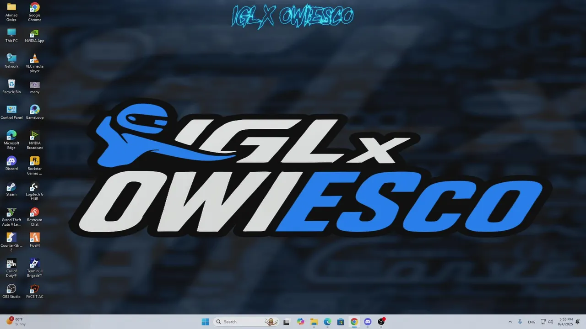Open the FiveM shortcut
The image size is (586, 329).
click(x=34, y=240)
